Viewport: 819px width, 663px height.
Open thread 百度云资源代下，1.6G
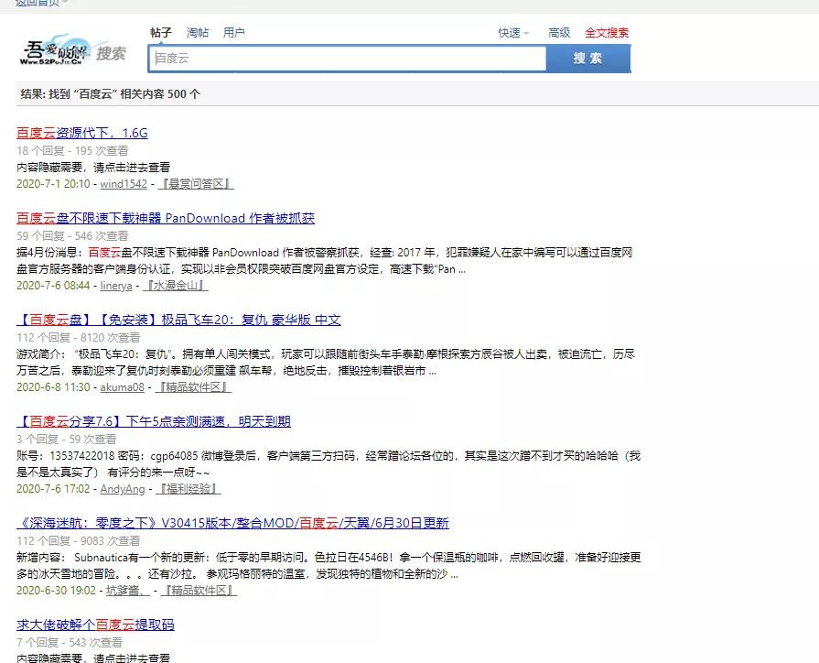coord(82,134)
